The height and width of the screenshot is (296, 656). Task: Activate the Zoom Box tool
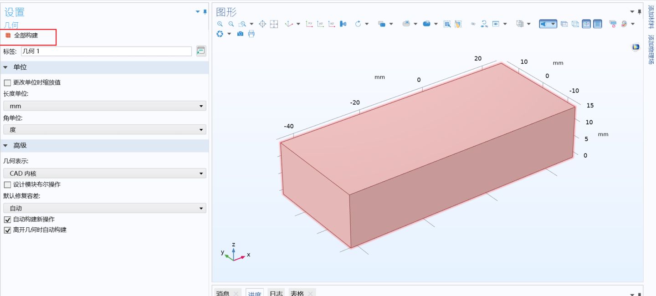coord(242,24)
